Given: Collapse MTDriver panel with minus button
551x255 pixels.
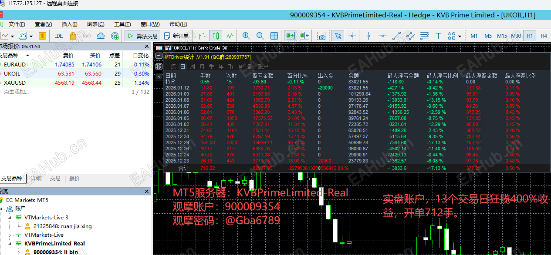Looking at the screenshot, I should tap(159, 56).
